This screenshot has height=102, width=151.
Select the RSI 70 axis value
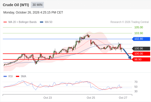[x=136, y=82]
